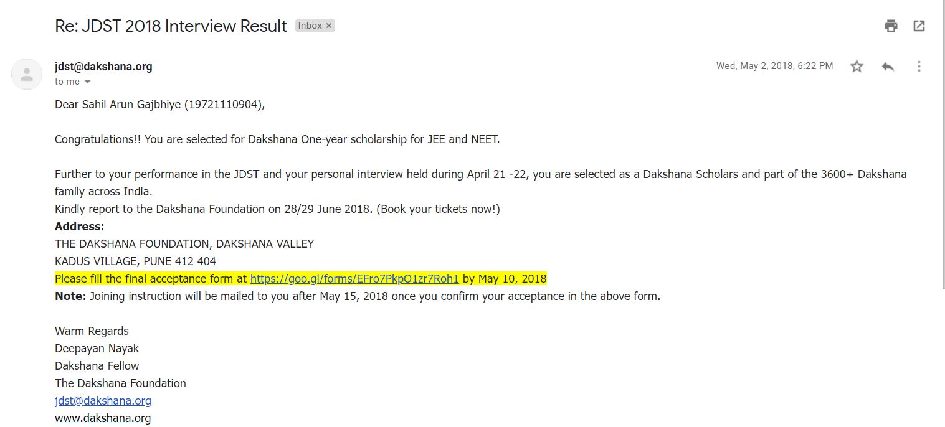
Task: Click the highlighted 'by May 10, 2018' text
Action: (504, 279)
